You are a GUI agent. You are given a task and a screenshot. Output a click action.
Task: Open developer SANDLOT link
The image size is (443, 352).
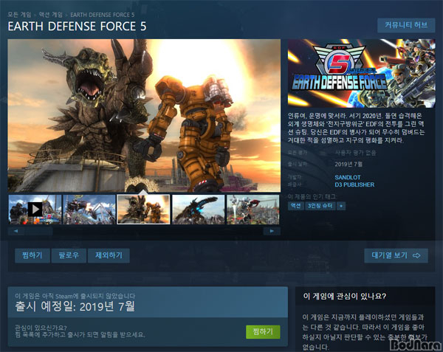pos(348,177)
